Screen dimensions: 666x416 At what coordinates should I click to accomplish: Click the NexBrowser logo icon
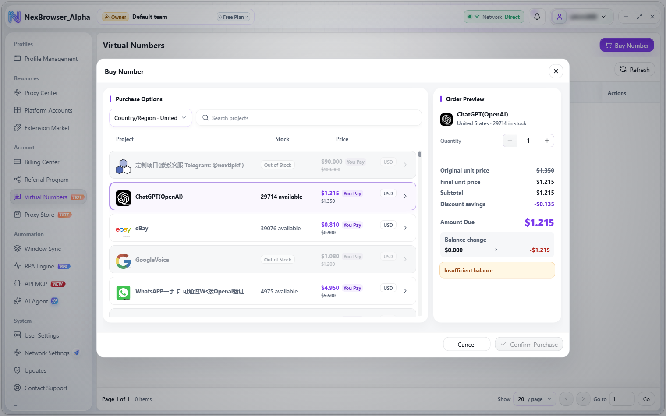14,17
